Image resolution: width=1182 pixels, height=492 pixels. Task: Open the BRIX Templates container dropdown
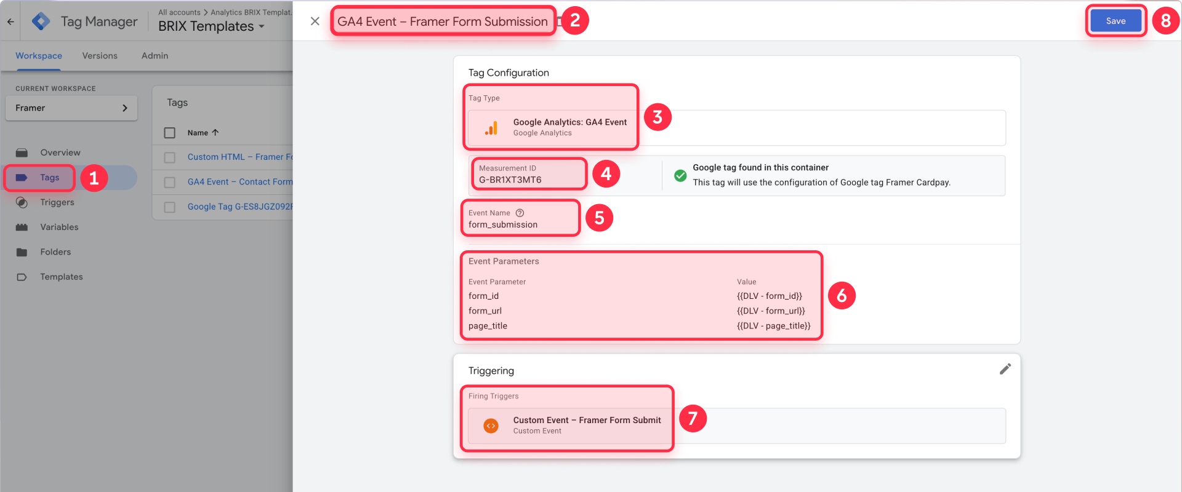click(x=211, y=26)
